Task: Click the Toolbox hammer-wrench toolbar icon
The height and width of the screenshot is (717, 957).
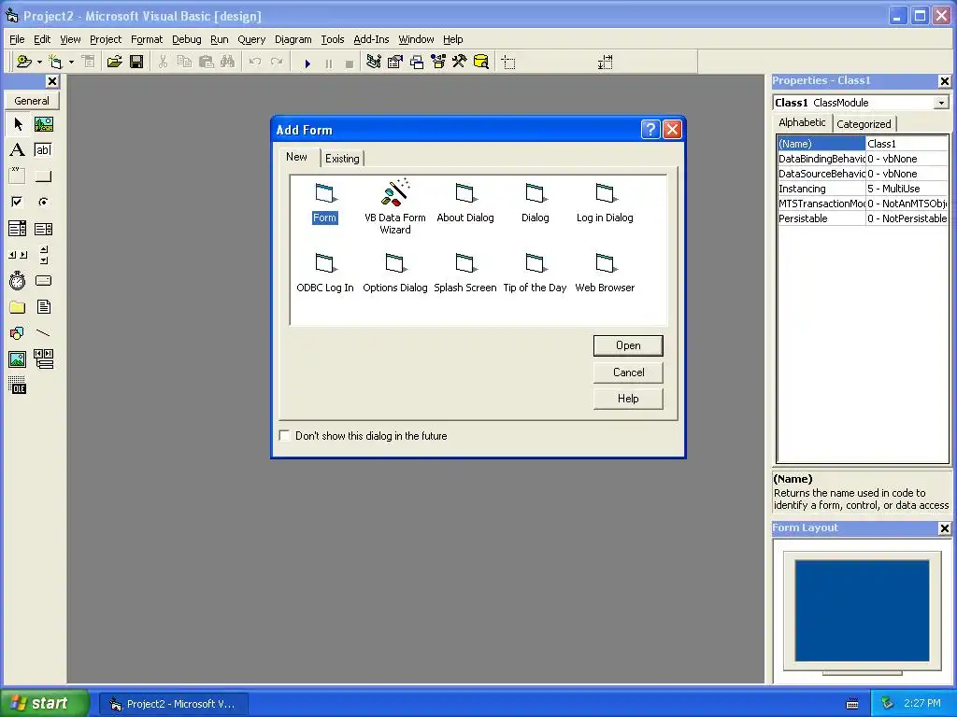Action: [x=459, y=62]
